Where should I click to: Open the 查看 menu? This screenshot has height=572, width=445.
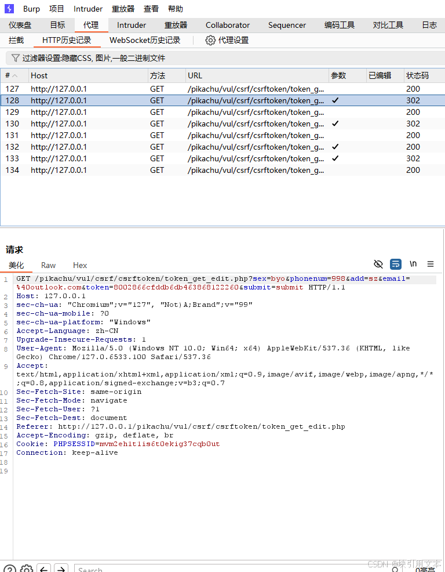click(x=151, y=9)
